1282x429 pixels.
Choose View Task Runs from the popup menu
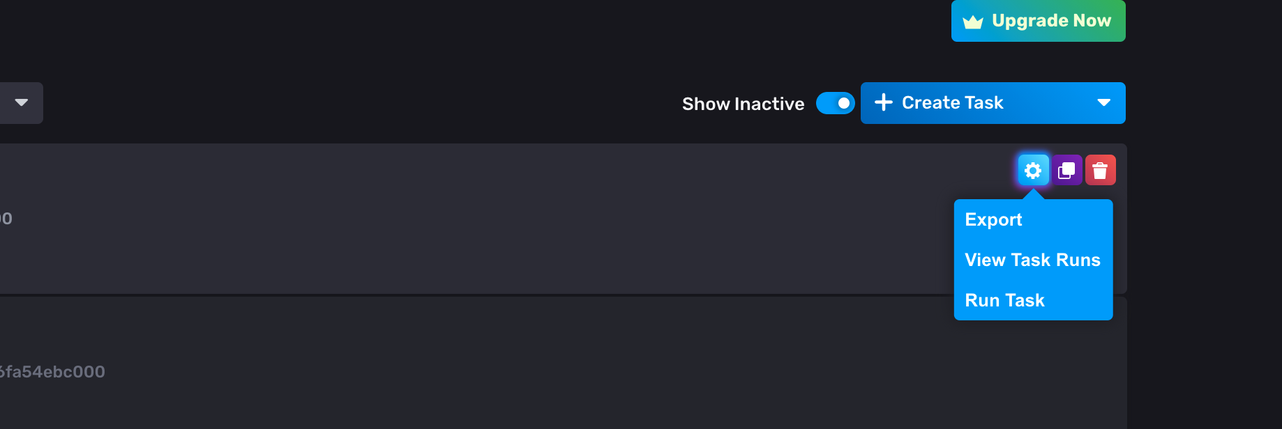point(1032,260)
